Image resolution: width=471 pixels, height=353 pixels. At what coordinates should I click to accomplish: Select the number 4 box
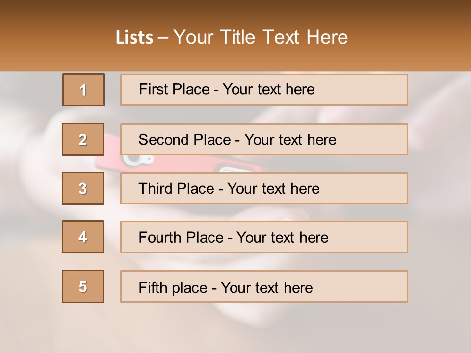click(x=83, y=237)
